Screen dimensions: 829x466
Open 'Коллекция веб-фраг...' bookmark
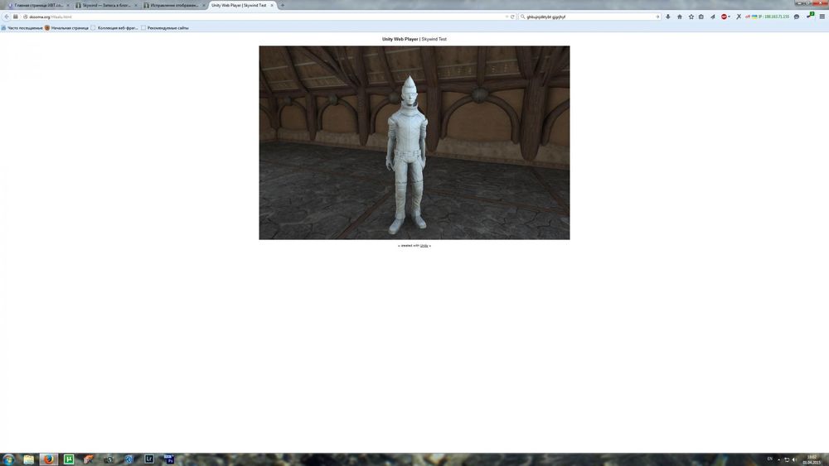tap(114, 28)
